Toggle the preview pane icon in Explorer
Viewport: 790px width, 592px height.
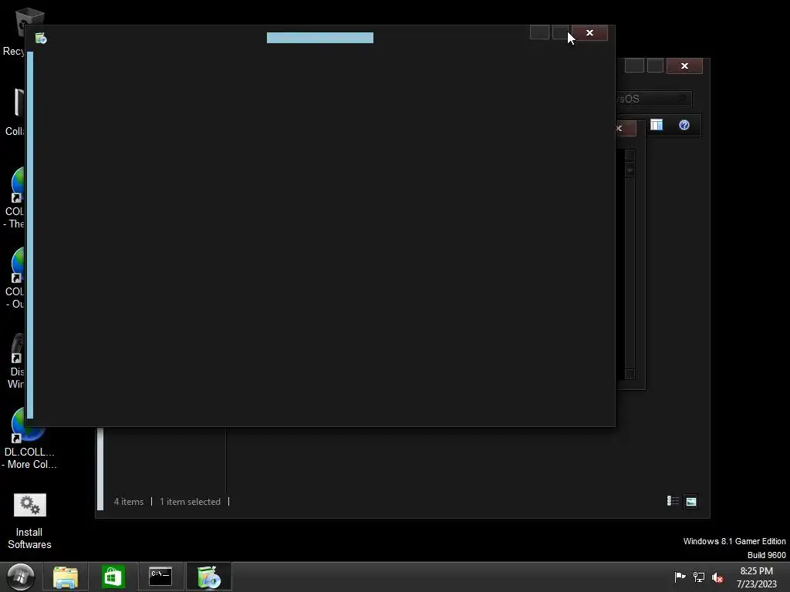pos(657,125)
